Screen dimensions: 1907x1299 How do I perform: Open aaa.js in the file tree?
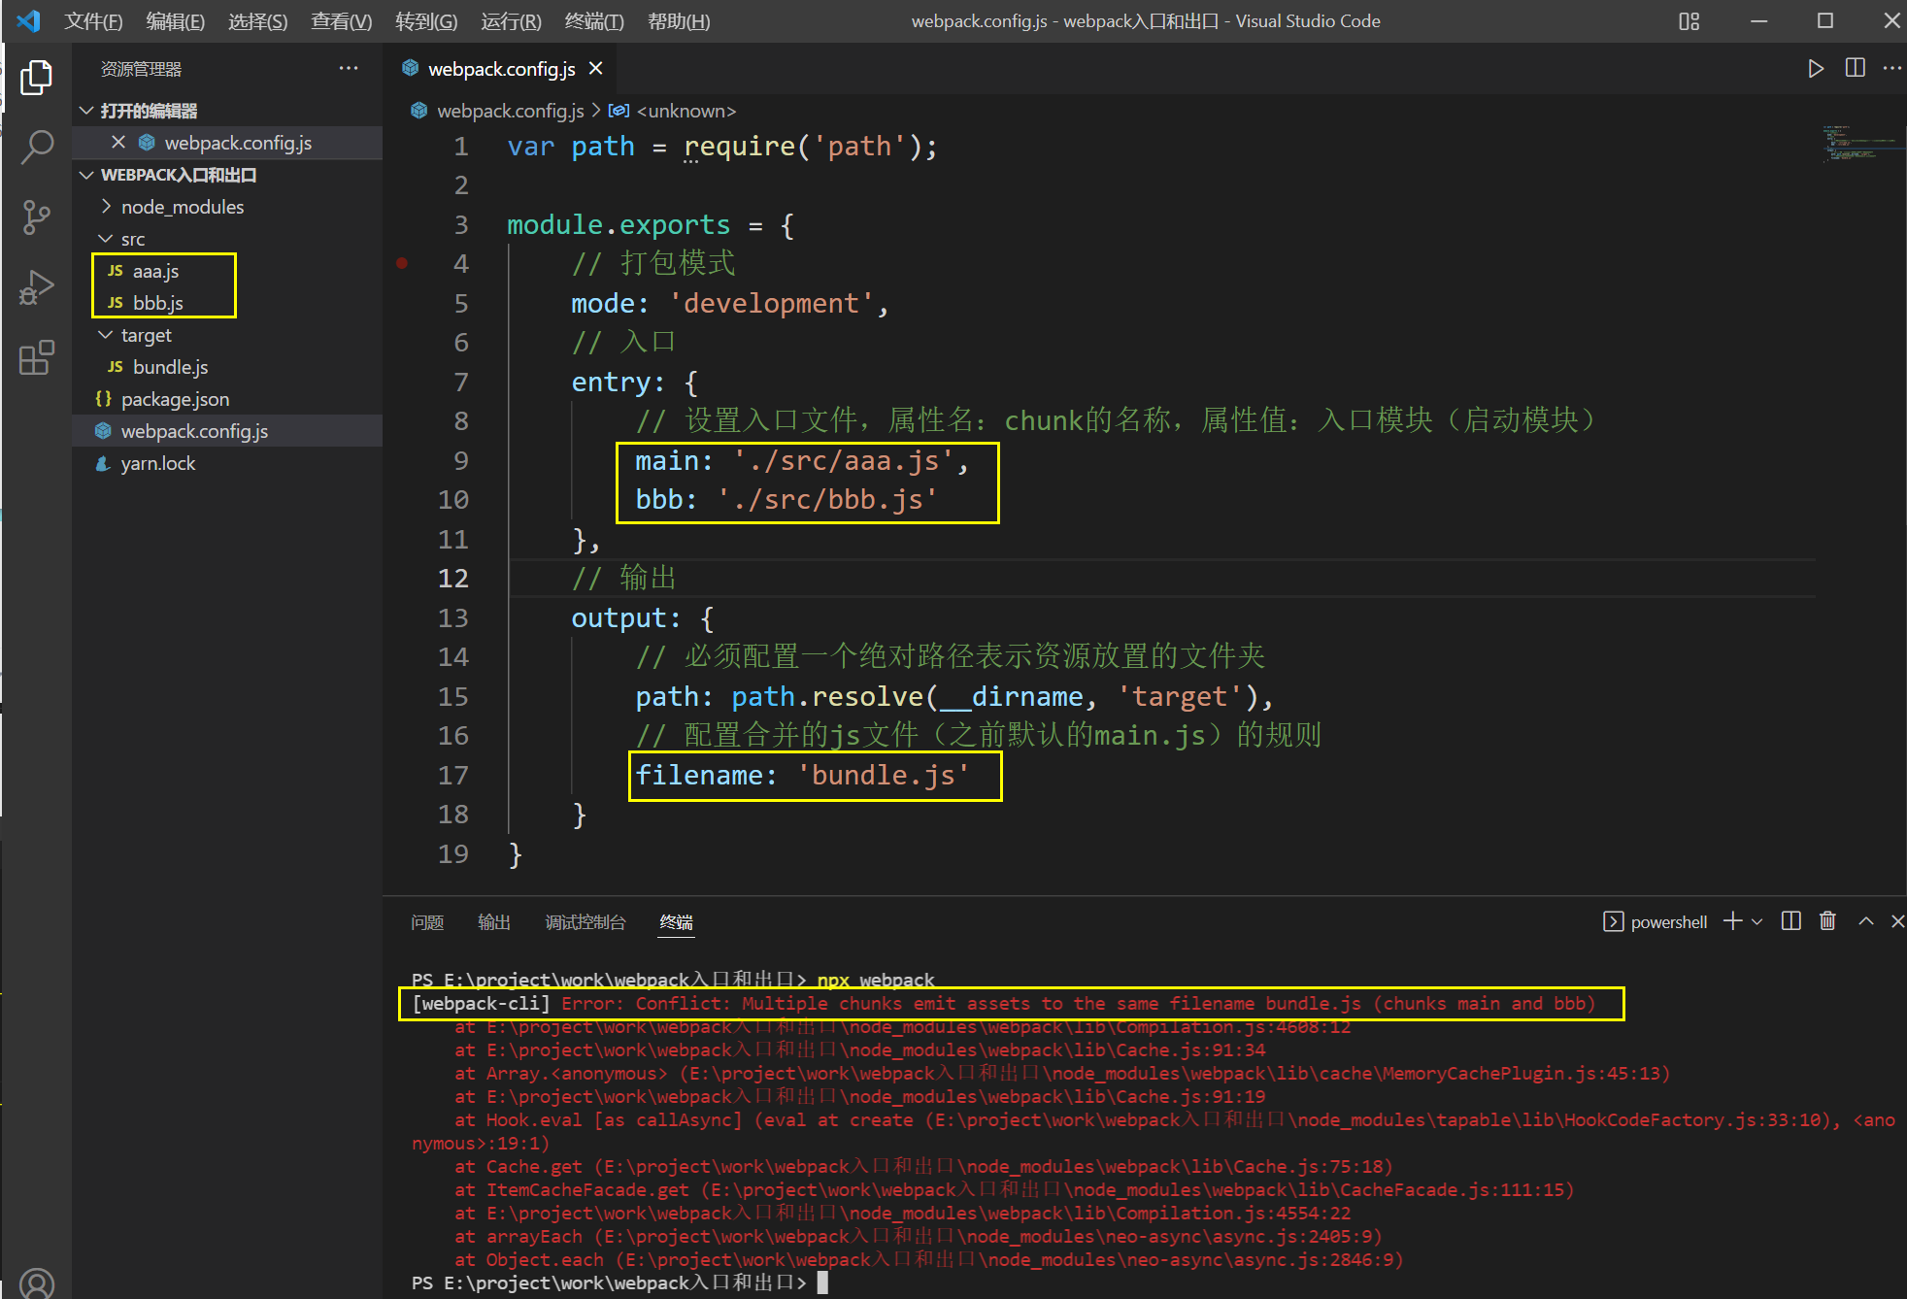tap(155, 271)
